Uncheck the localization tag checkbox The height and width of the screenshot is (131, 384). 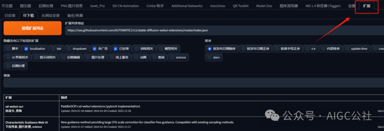pos(26,49)
